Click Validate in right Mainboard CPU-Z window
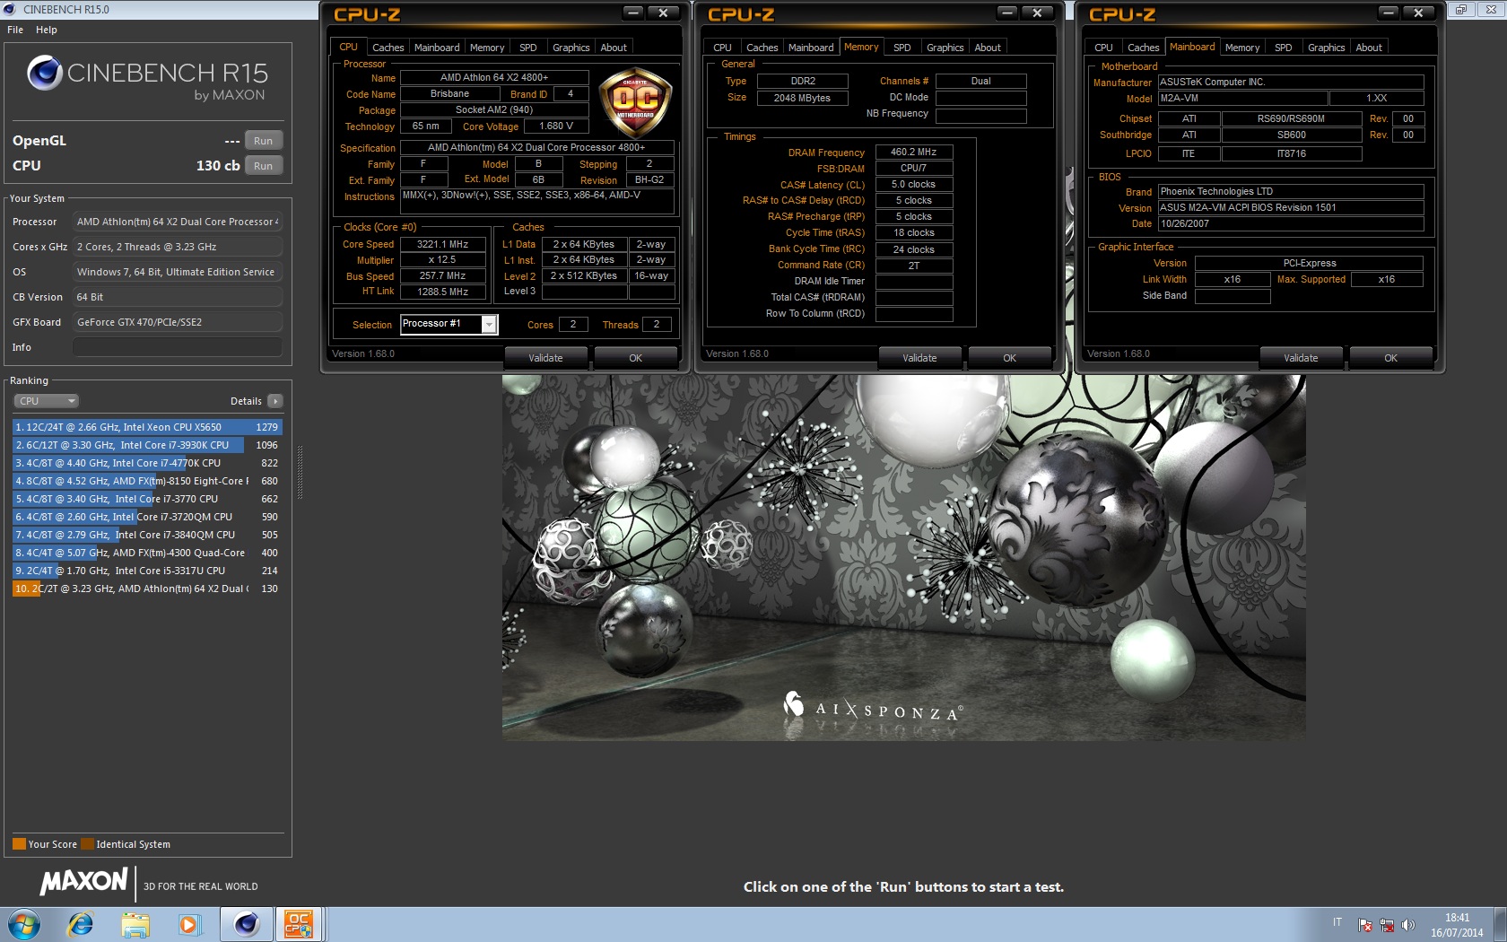1507x942 pixels. [x=1301, y=358]
